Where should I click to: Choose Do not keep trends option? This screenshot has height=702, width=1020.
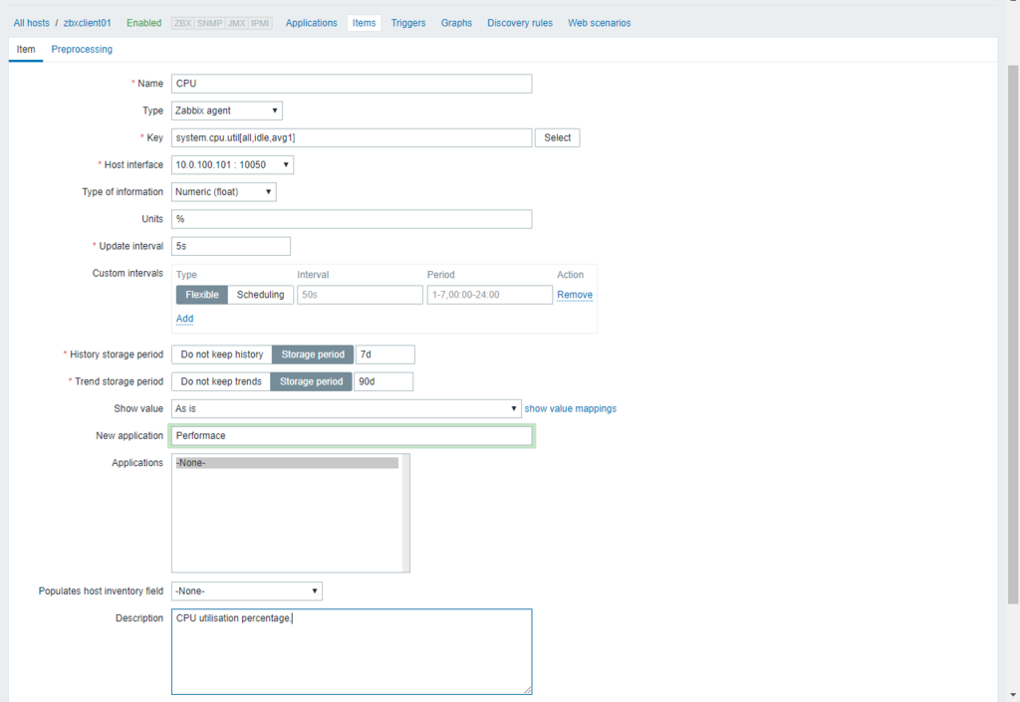(221, 381)
